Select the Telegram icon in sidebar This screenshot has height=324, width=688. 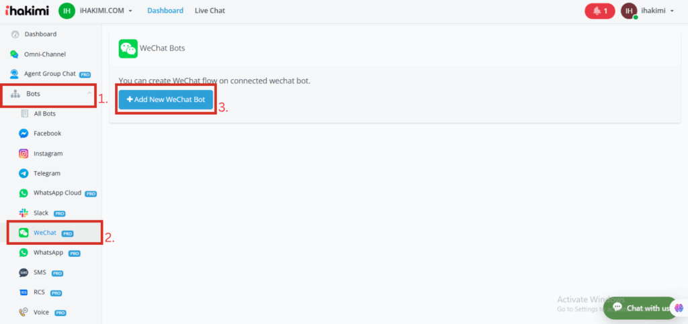[24, 173]
